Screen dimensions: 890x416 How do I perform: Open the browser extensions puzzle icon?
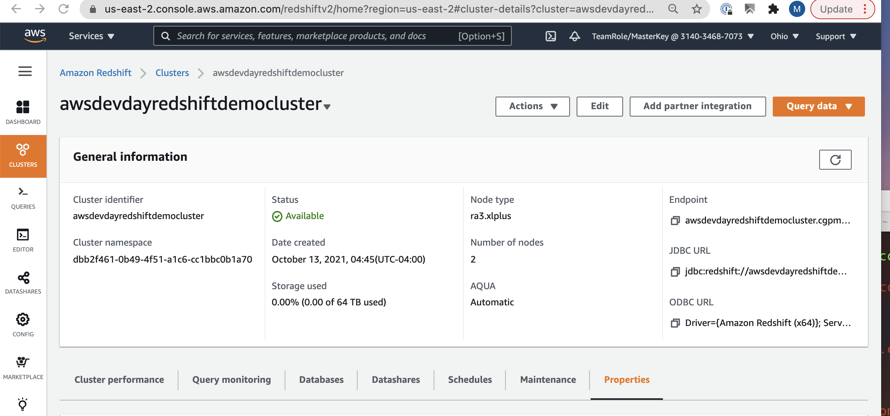coord(773,9)
